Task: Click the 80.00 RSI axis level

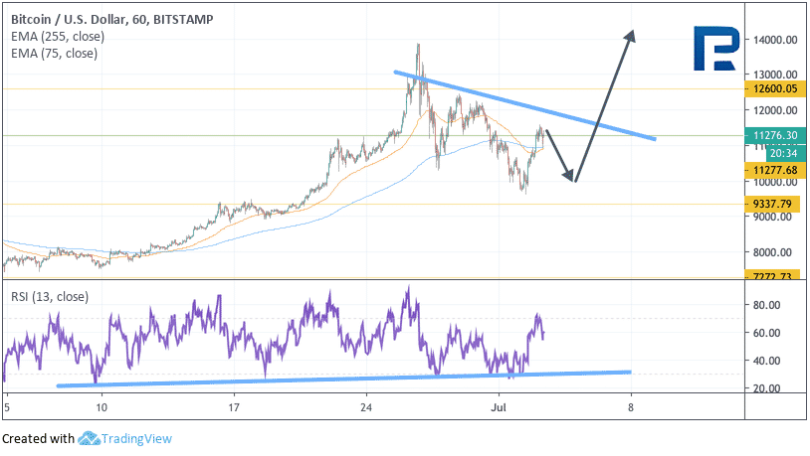Action: [766, 305]
